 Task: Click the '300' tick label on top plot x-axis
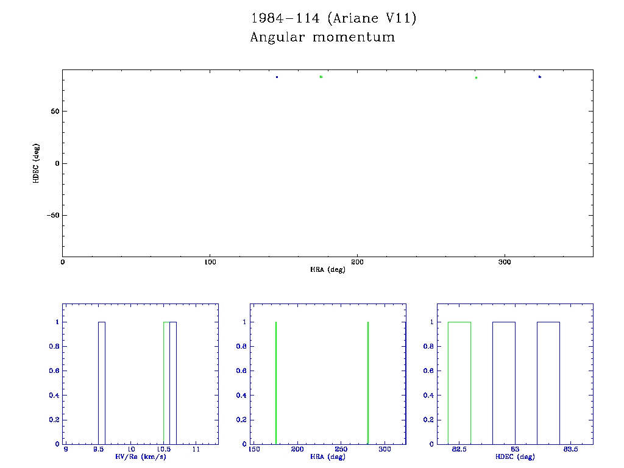click(x=505, y=262)
